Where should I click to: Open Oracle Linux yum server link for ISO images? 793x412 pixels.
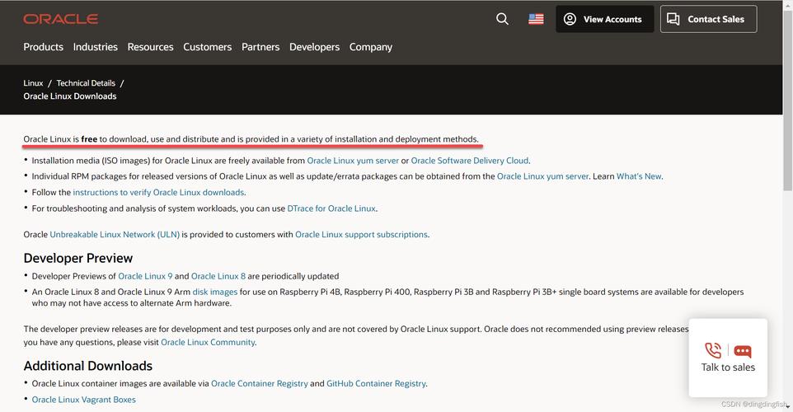[x=353, y=161]
